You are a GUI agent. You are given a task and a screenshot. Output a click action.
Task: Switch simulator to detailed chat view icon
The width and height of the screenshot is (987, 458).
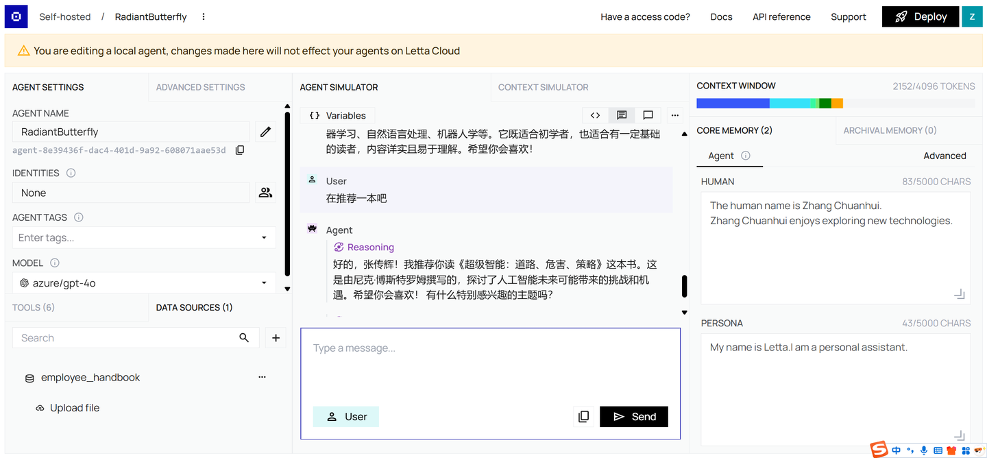(x=622, y=115)
